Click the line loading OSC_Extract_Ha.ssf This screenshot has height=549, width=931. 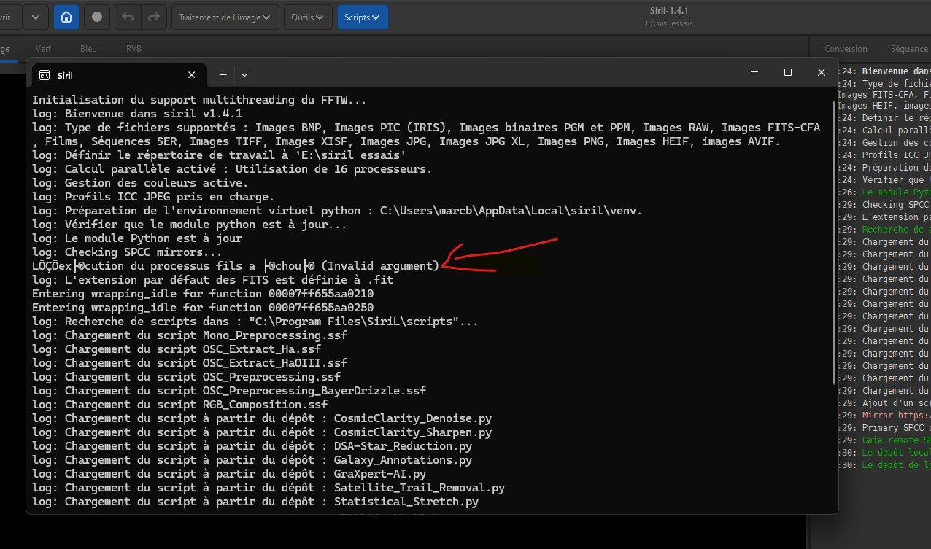click(x=177, y=349)
